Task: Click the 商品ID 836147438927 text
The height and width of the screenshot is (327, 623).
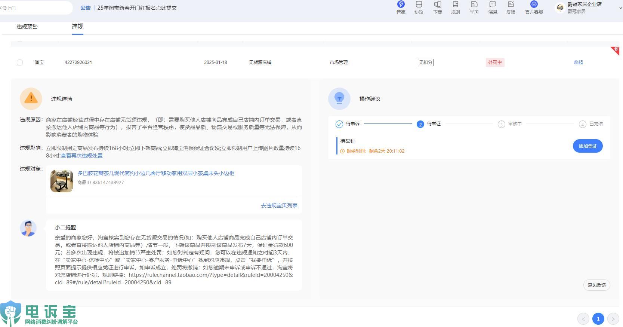Action: click(x=101, y=183)
